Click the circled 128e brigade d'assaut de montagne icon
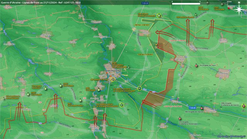The height and width of the screenshot is (139, 247). point(159,15)
